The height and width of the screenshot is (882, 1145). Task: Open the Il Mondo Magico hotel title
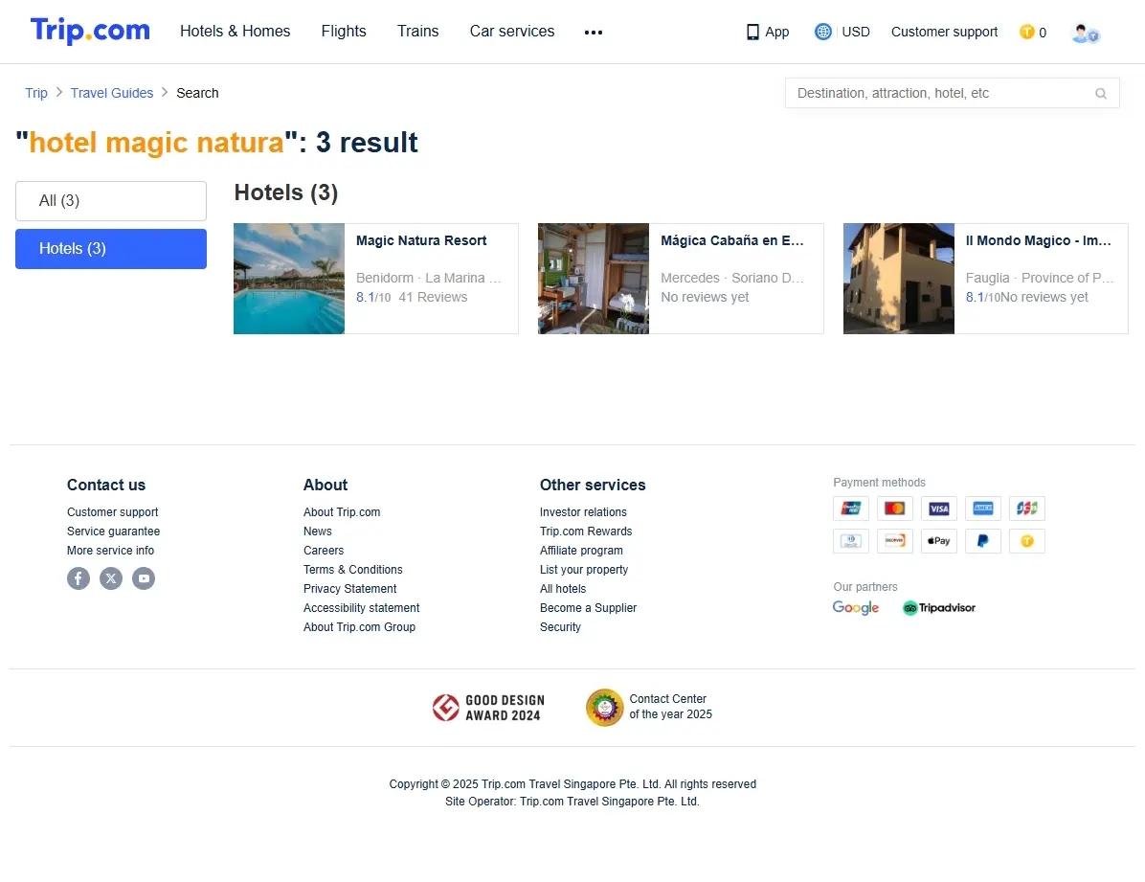pos(1039,240)
